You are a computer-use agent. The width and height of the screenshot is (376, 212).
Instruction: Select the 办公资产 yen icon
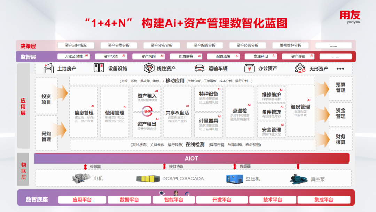249,68
